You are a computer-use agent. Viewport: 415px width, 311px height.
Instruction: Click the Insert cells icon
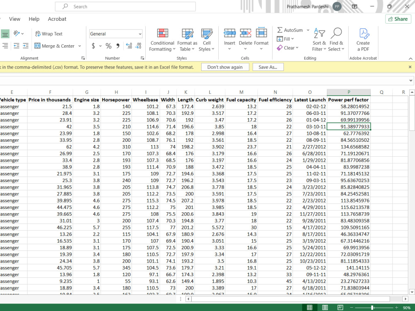[229, 33]
